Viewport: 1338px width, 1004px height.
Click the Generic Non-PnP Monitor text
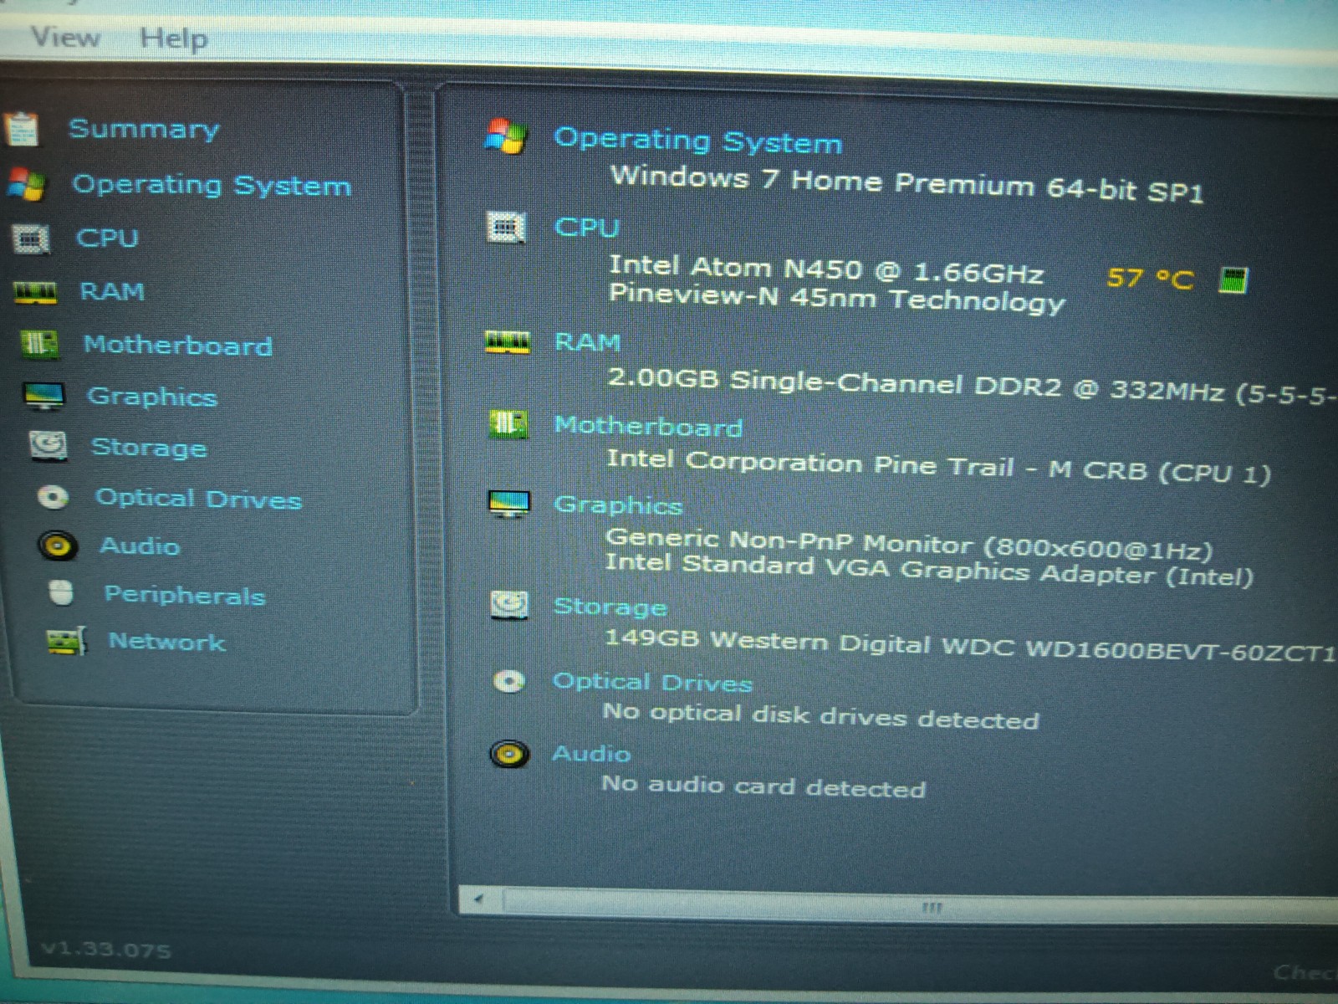click(909, 545)
